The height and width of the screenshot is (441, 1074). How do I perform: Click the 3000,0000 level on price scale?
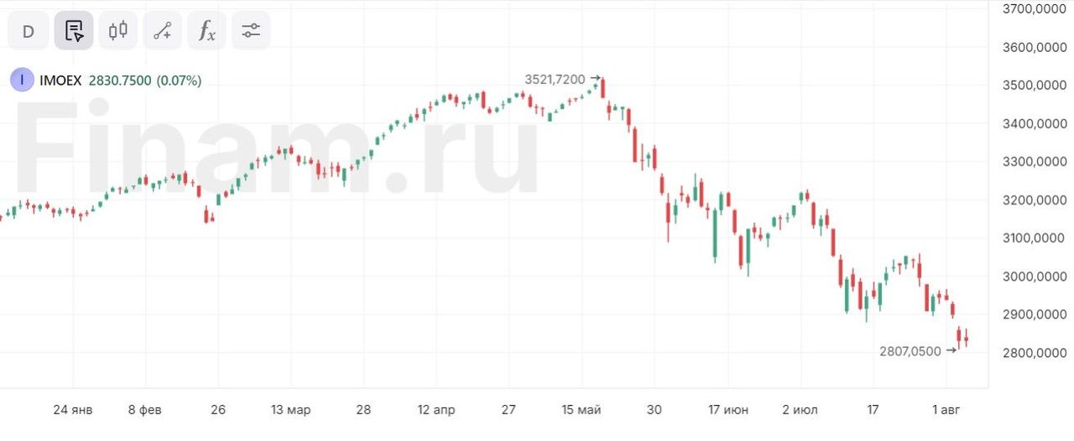pyautogui.click(x=1033, y=277)
